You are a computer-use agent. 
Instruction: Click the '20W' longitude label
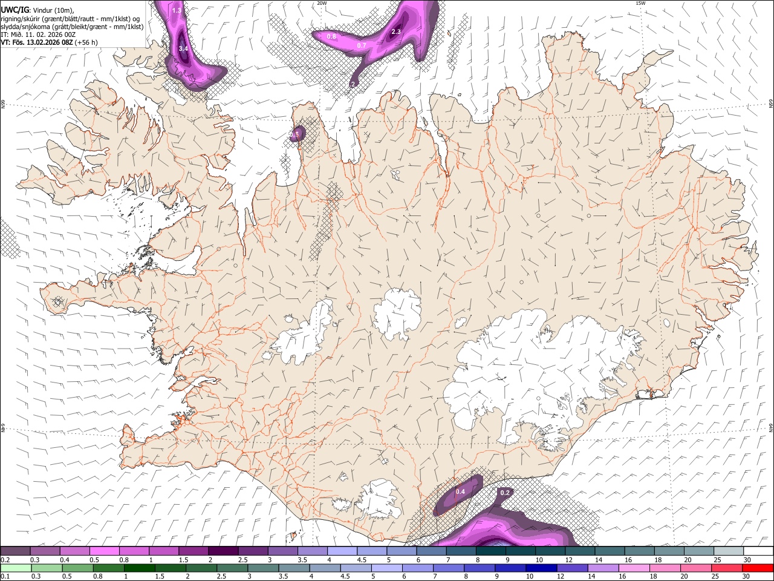click(x=322, y=3)
